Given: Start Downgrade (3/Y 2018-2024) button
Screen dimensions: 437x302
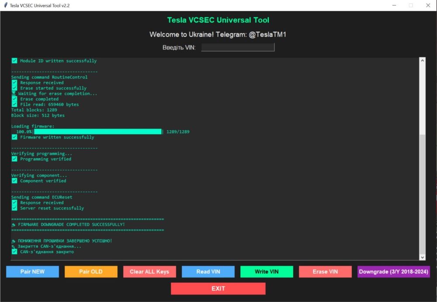Looking at the screenshot, I should click(394, 271).
